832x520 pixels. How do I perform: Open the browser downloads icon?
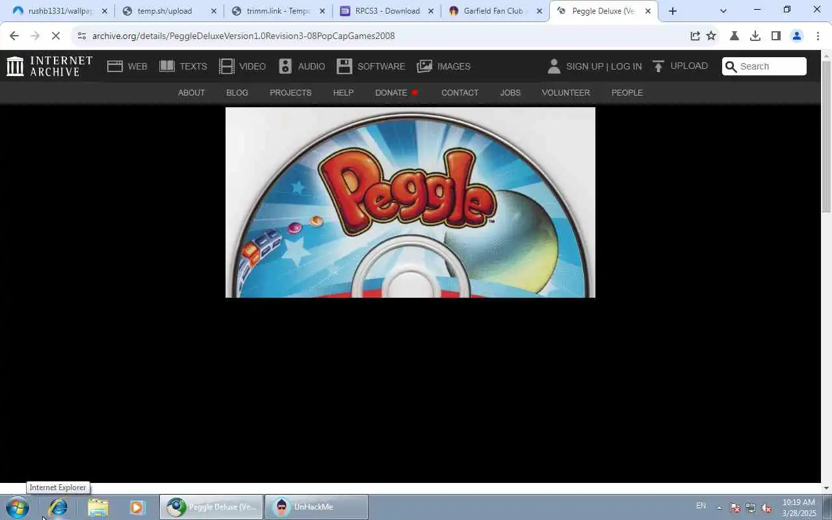coord(755,36)
